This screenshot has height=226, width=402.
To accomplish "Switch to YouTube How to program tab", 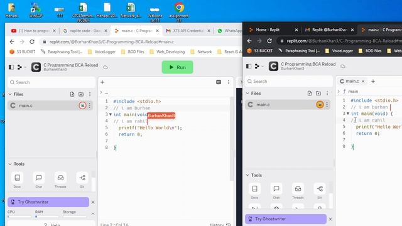I will pyautogui.click(x=33, y=31).
